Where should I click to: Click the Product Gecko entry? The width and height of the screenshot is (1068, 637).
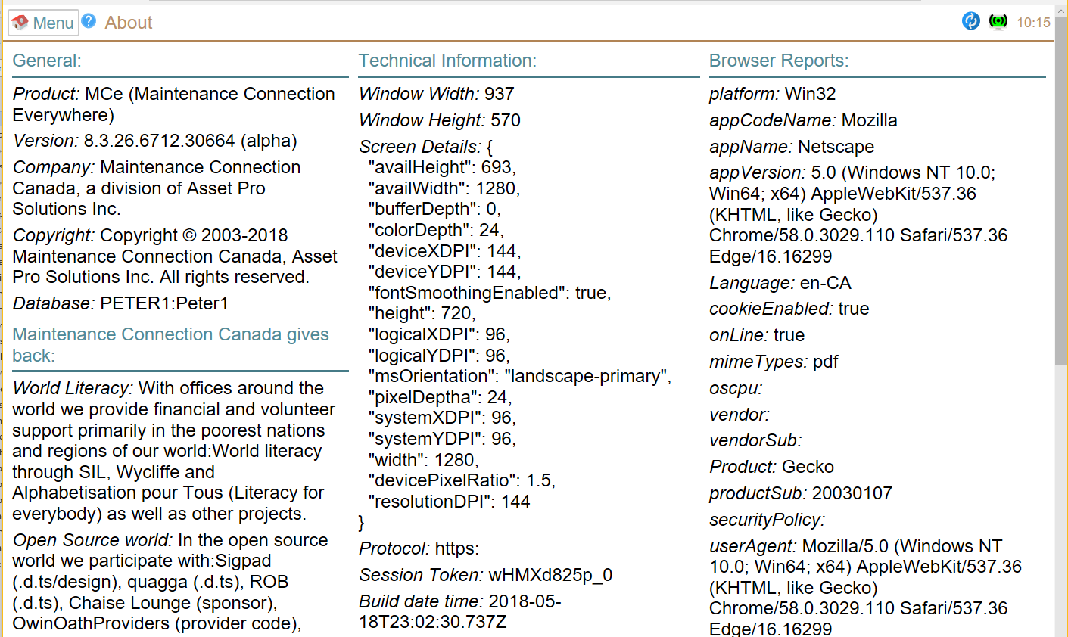click(771, 467)
